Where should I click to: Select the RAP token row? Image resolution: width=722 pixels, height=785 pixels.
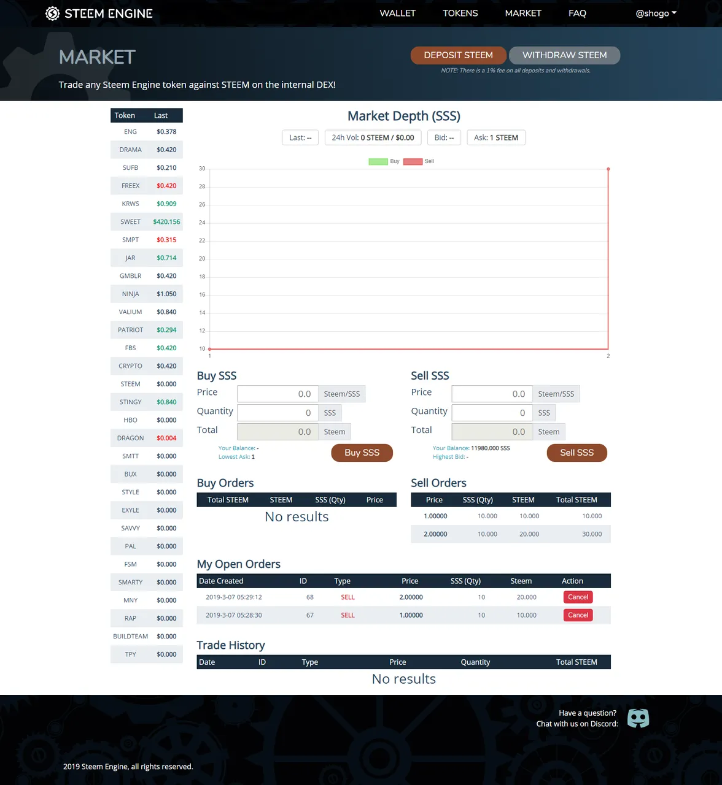point(147,619)
